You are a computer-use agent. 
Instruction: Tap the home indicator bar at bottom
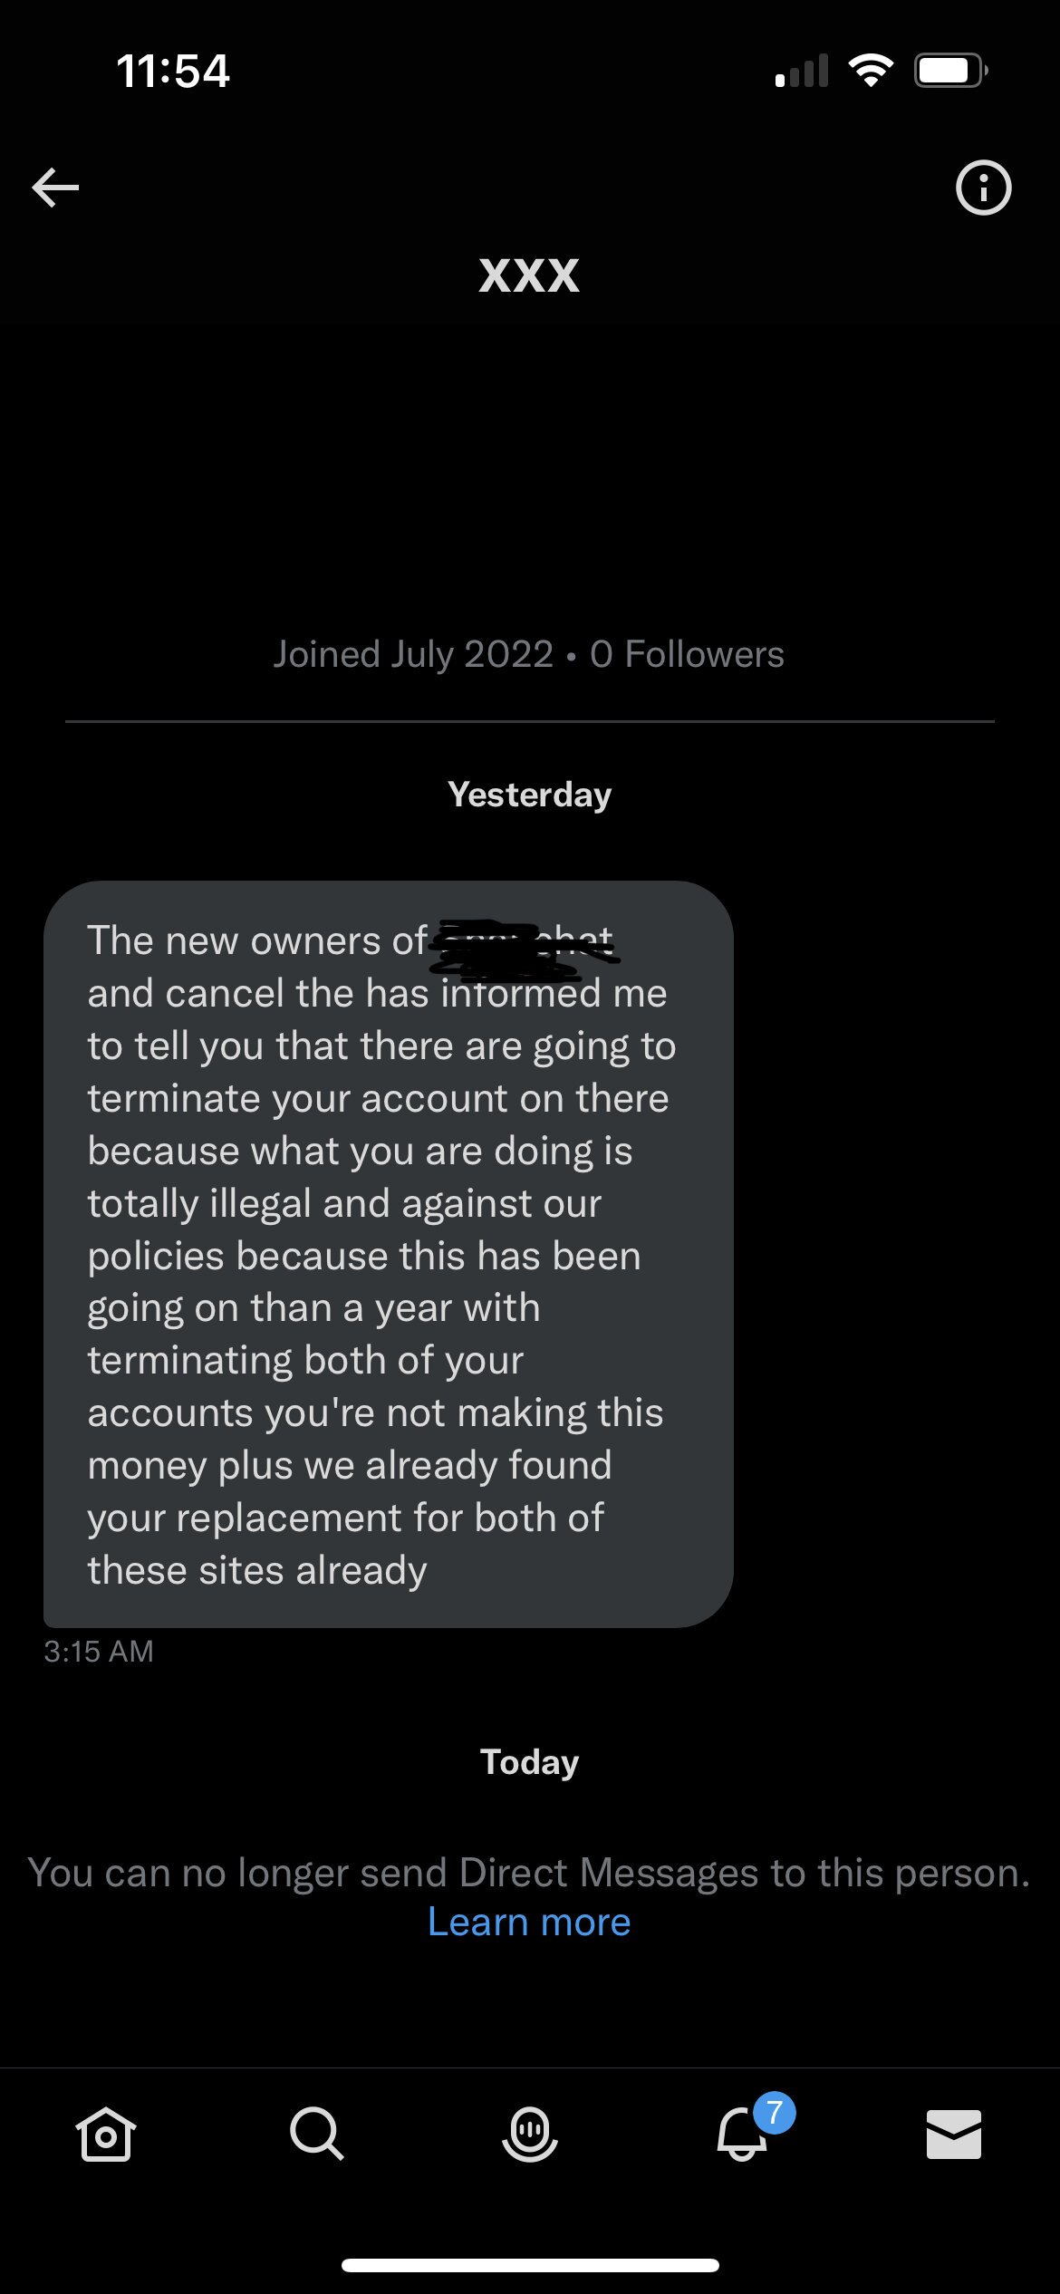[530, 2265]
